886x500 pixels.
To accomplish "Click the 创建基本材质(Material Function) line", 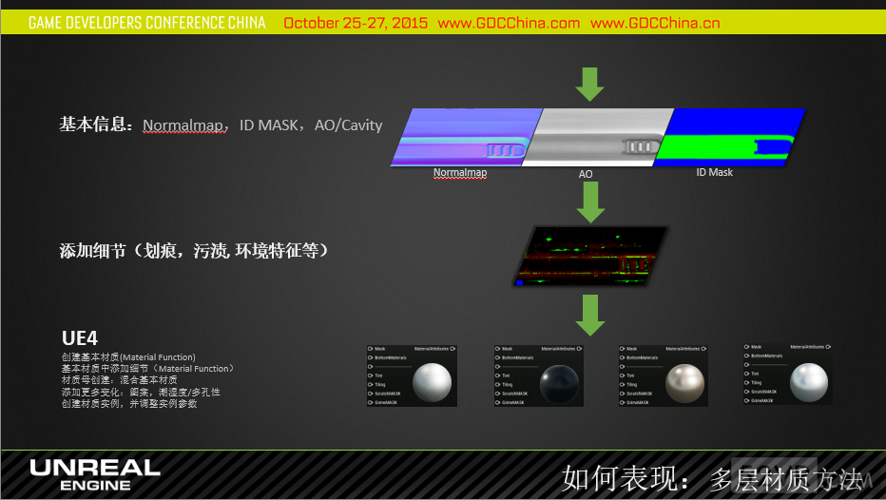I will tap(128, 357).
